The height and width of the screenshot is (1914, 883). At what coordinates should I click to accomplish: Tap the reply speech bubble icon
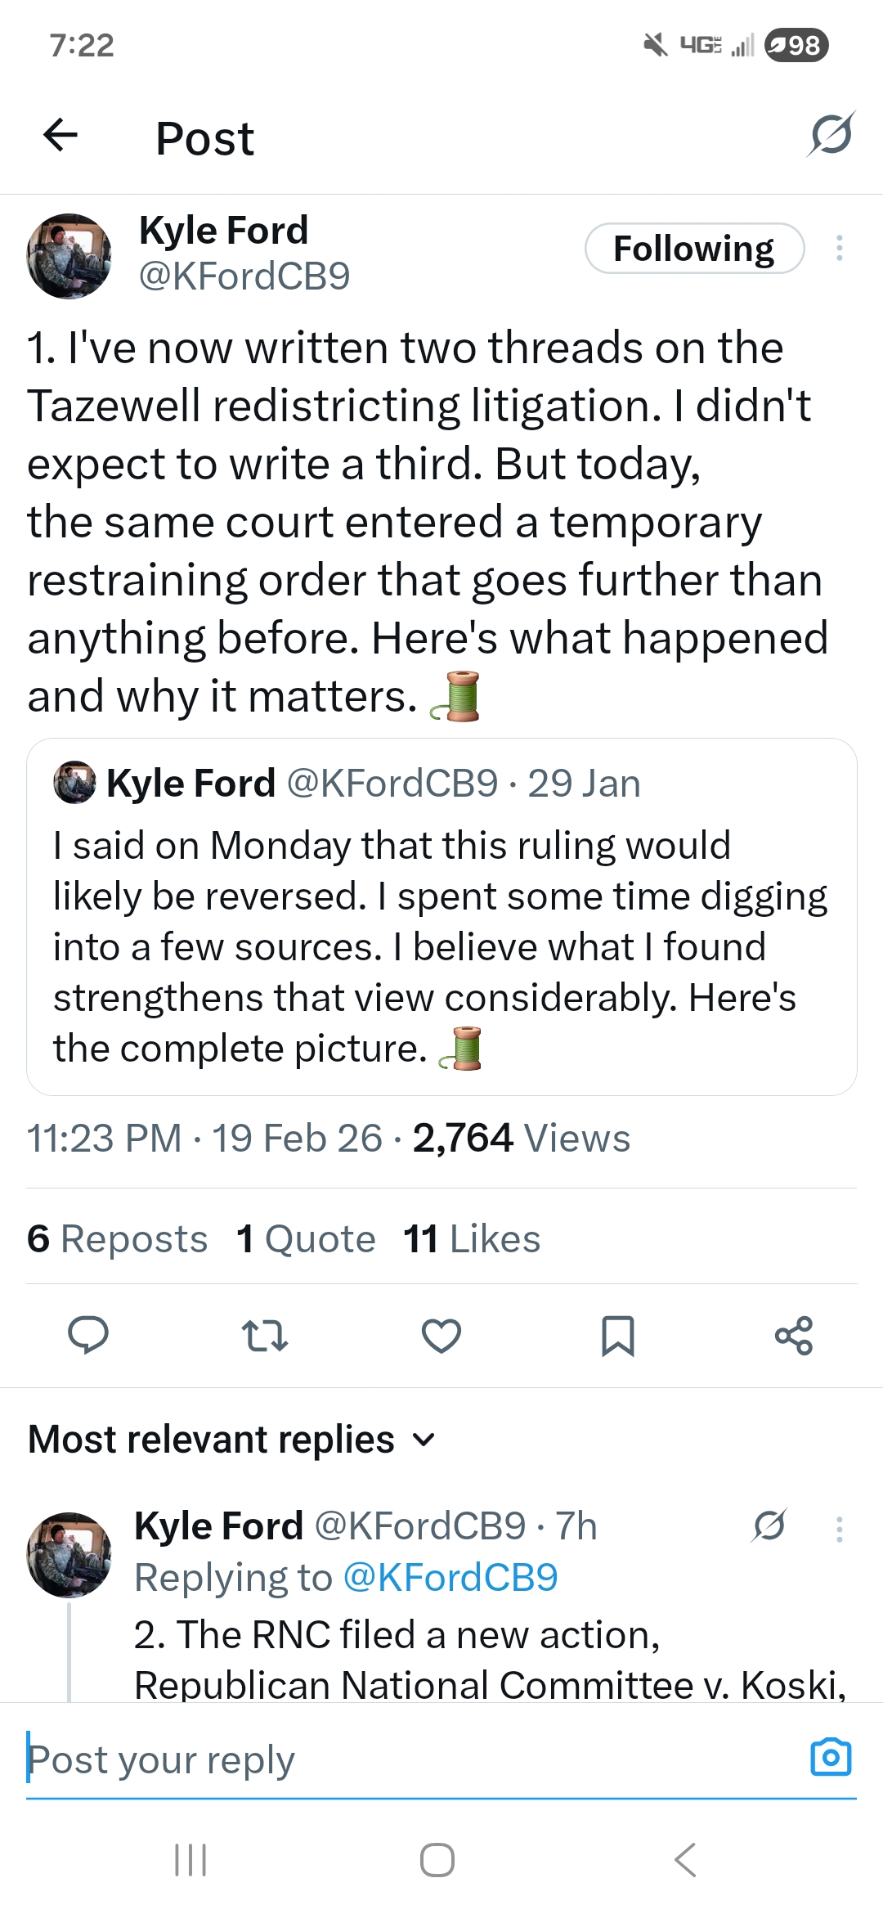87,1336
